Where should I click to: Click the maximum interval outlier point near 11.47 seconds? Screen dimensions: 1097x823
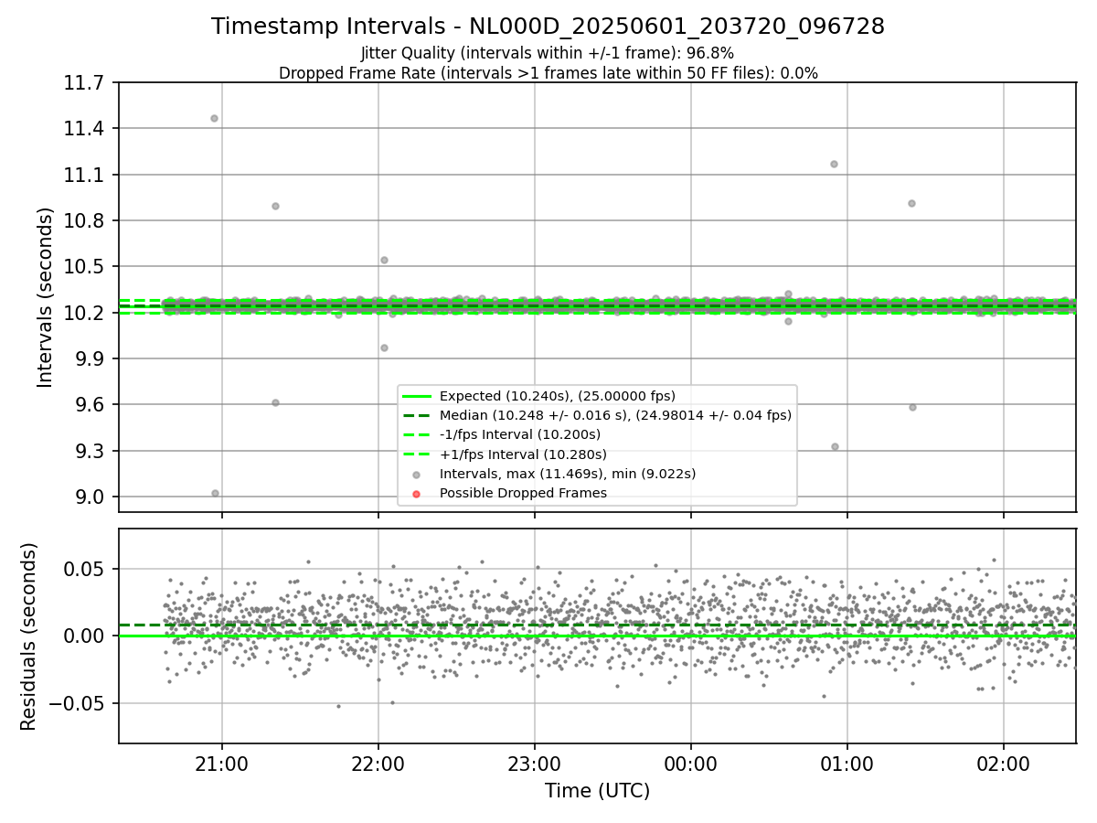(x=214, y=118)
